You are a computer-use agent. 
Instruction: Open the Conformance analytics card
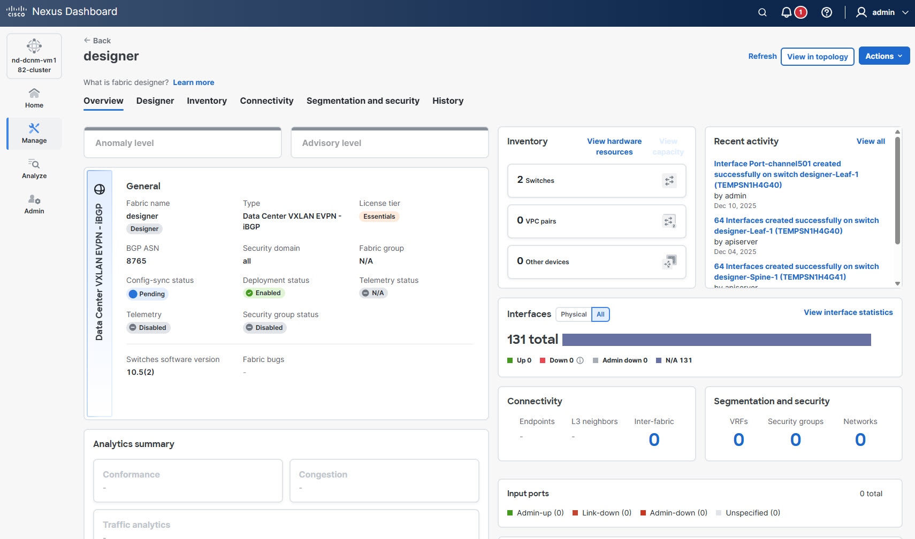tap(188, 481)
